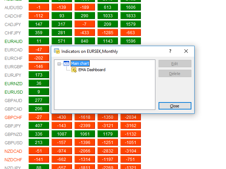Click the CADCHF pair label
Screen dimensions: 226x169
coord(13,16)
